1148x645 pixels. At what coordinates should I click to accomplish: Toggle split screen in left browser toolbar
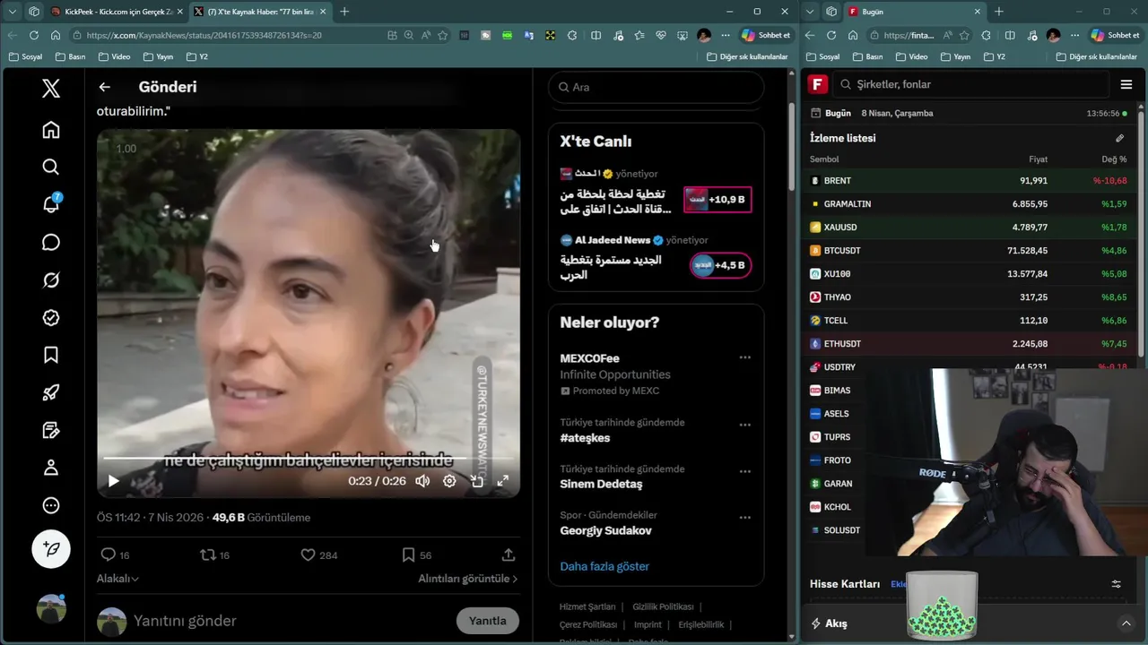coord(596,35)
